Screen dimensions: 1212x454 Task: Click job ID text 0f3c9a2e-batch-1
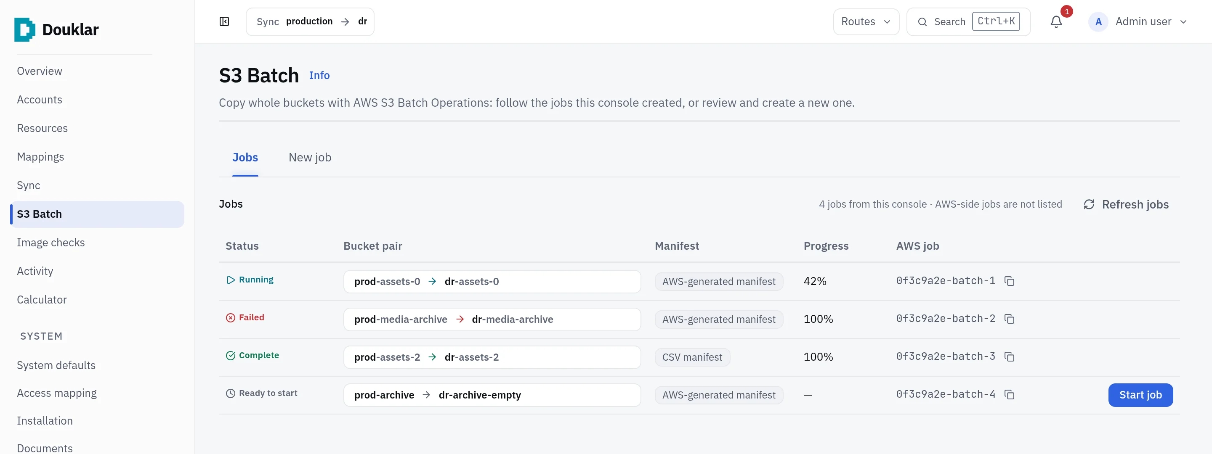[x=945, y=280]
